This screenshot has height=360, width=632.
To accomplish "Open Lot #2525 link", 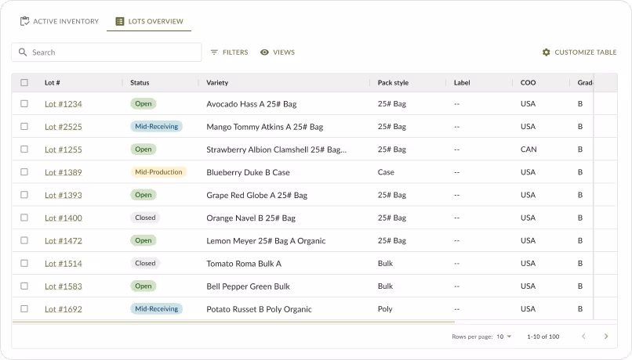I will pyautogui.click(x=64, y=127).
